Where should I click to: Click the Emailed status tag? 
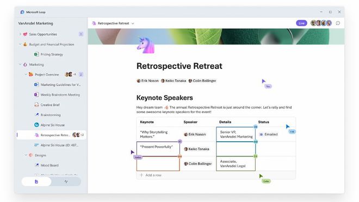[x=268, y=134]
